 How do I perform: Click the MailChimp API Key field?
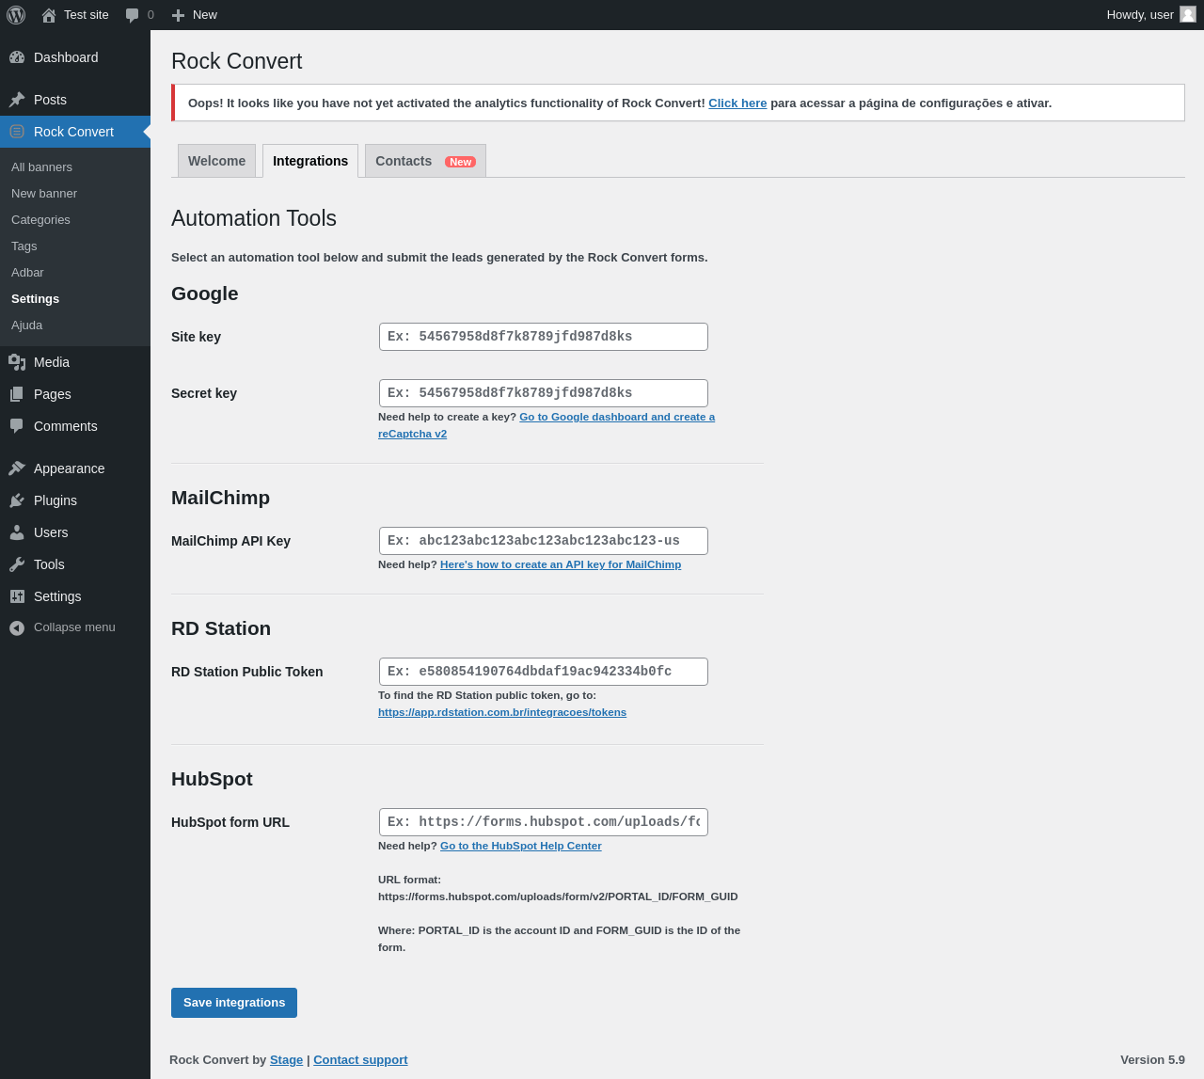(544, 541)
